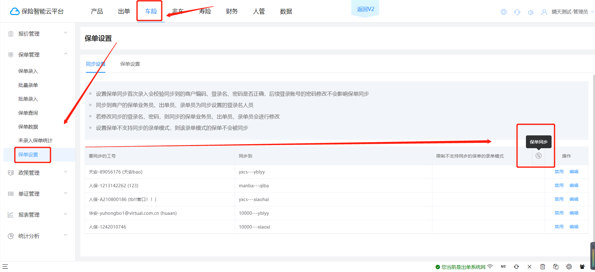
Task: Select the 车险 top menu
Action: point(151,11)
